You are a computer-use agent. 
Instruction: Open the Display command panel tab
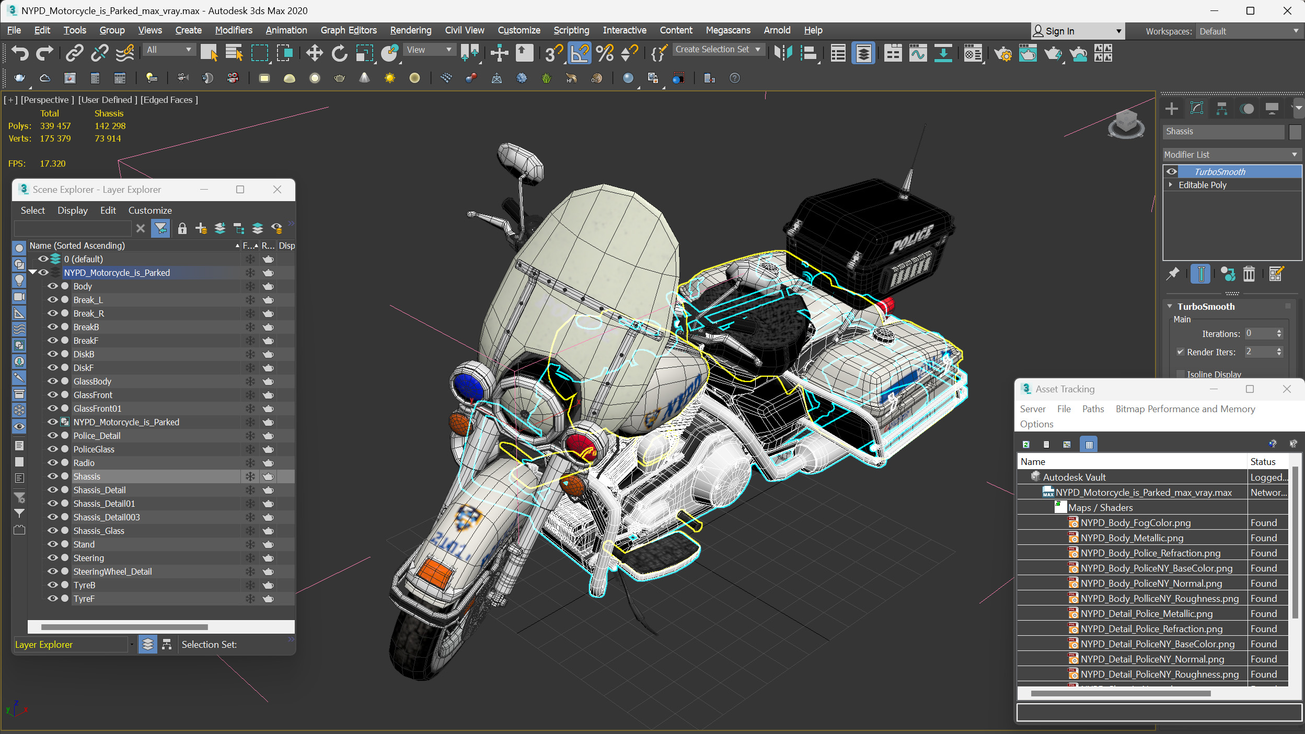pos(1272,108)
